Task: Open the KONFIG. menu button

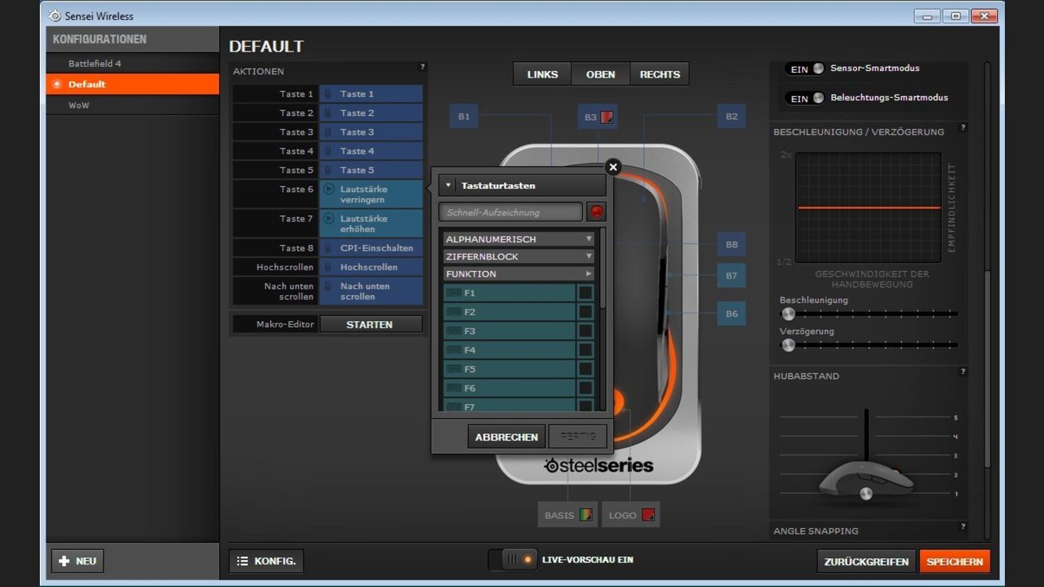Action: click(266, 561)
